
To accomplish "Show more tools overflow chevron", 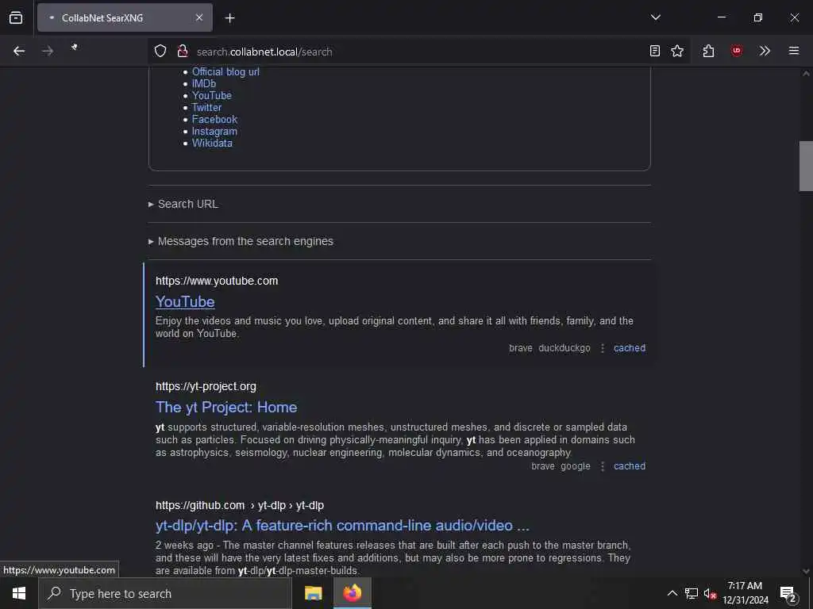I will (x=765, y=51).
